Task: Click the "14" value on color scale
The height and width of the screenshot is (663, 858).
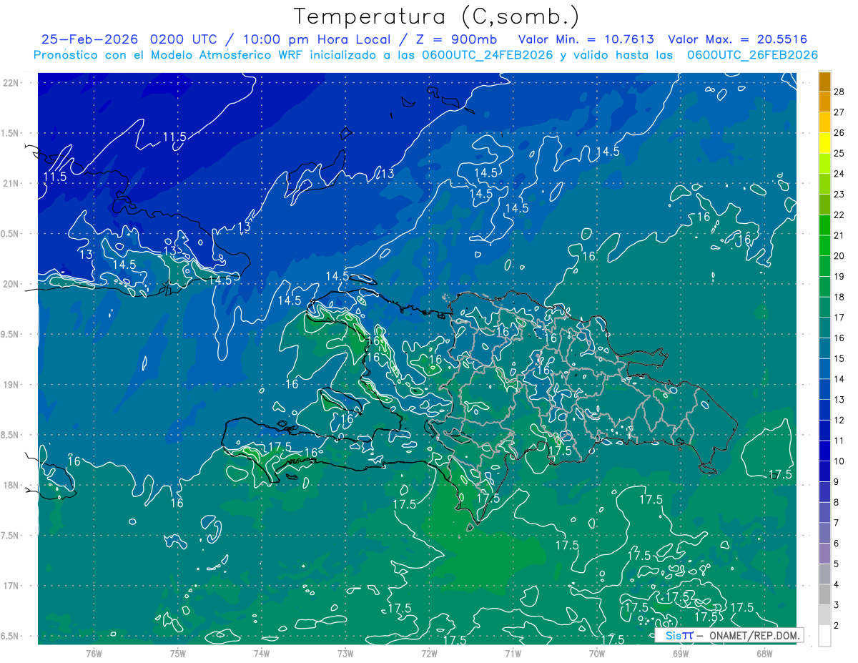Action: click(839, 379)
